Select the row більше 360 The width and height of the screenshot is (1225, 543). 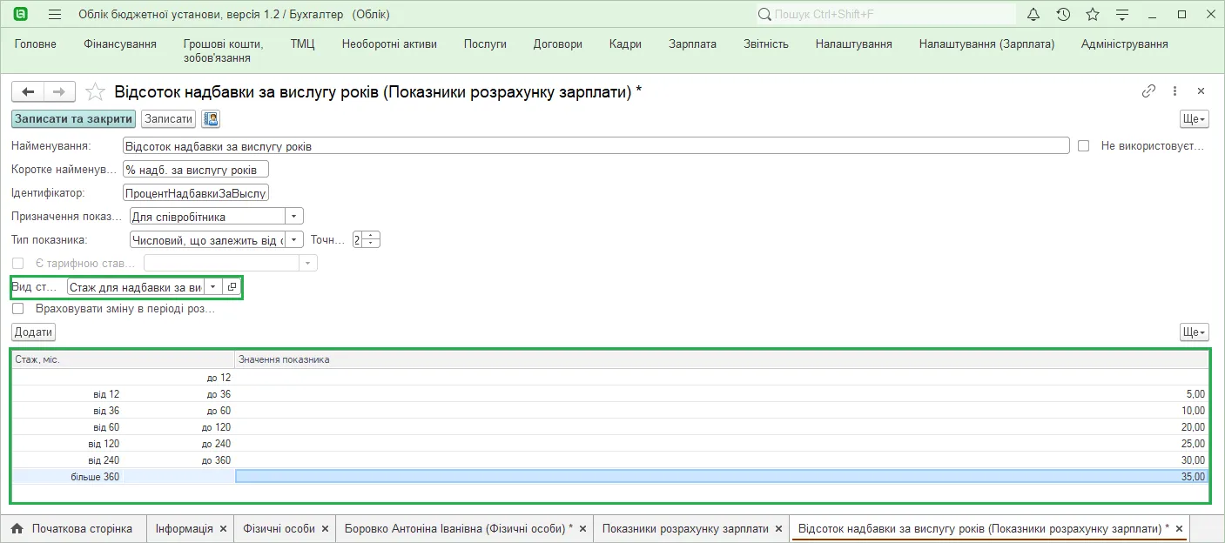(609, 477)
